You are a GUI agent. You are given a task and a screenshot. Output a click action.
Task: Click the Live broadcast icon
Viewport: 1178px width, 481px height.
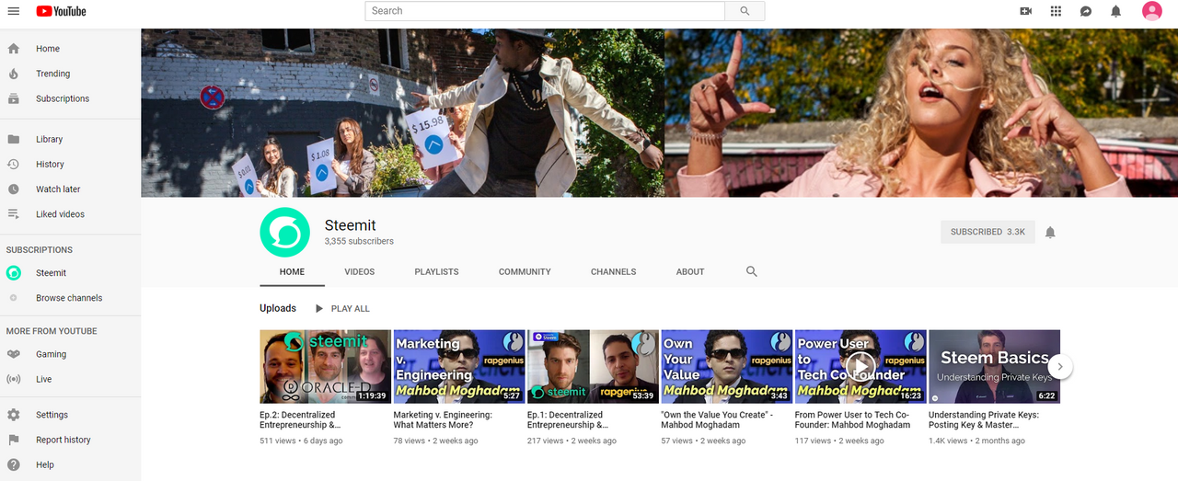click(x=14, y=379)
